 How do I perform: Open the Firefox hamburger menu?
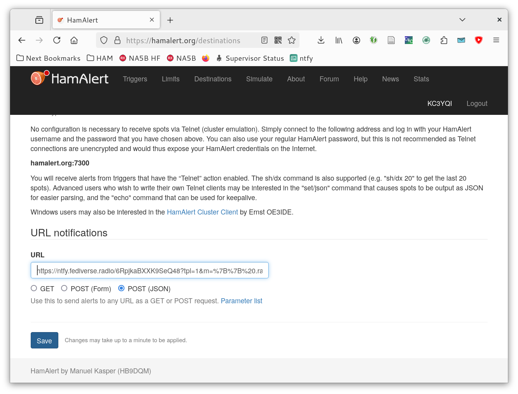point(496,40)
